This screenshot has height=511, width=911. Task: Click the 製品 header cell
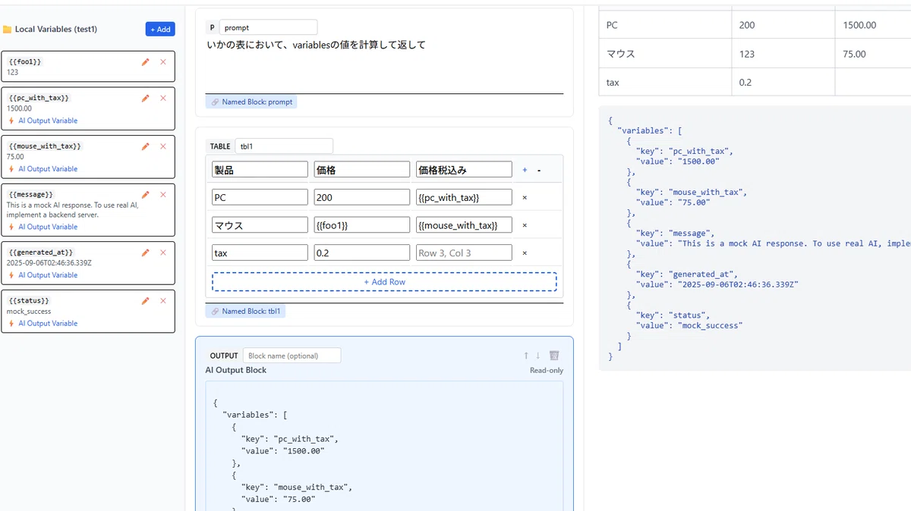(260, 170)
